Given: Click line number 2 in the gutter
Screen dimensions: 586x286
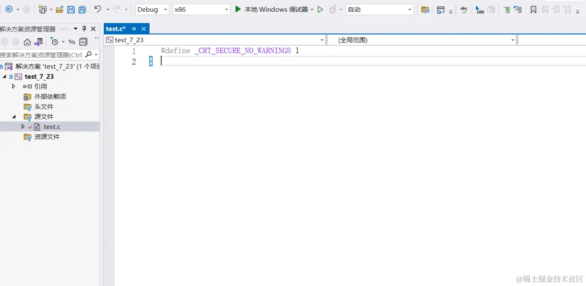Looking at the screenshot, I should click(134, 62).
